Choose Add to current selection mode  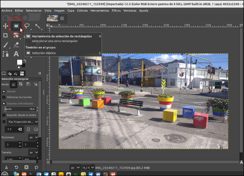tap(21, 84)
